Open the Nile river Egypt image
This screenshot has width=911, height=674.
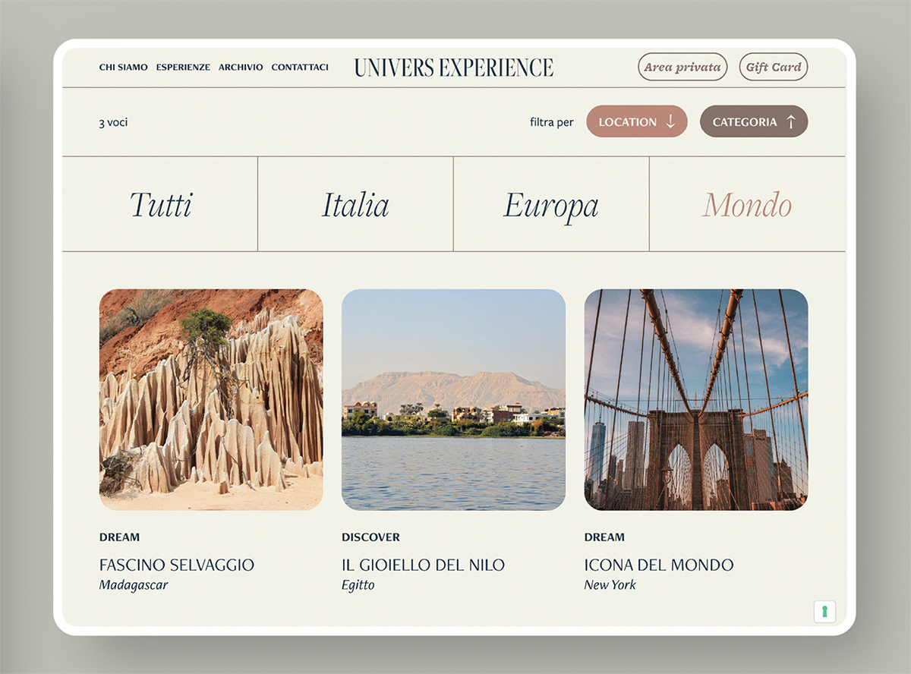(x=453, y=399)
